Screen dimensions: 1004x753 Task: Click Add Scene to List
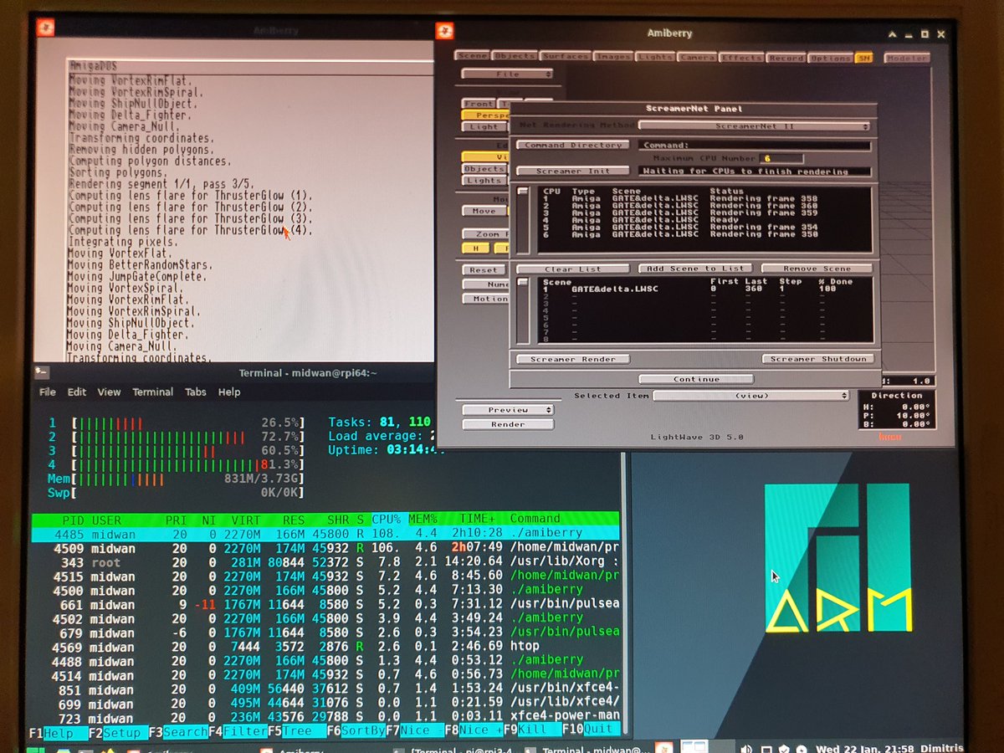[696, 269]
